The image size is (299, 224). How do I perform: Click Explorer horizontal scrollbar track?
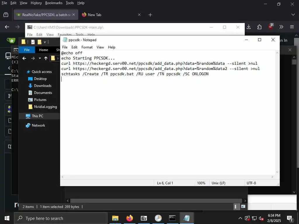(x=156, y=201)
